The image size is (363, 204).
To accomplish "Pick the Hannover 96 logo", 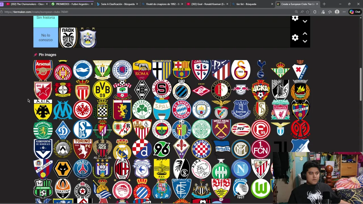I will click(x=162, y=149).
